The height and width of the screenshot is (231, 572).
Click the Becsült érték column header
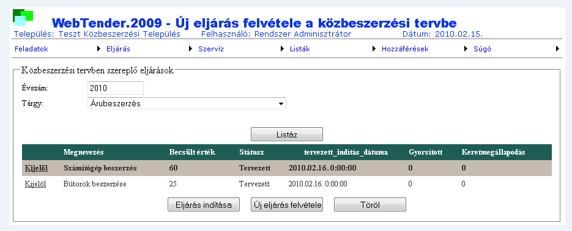click(x=192, y=152)
